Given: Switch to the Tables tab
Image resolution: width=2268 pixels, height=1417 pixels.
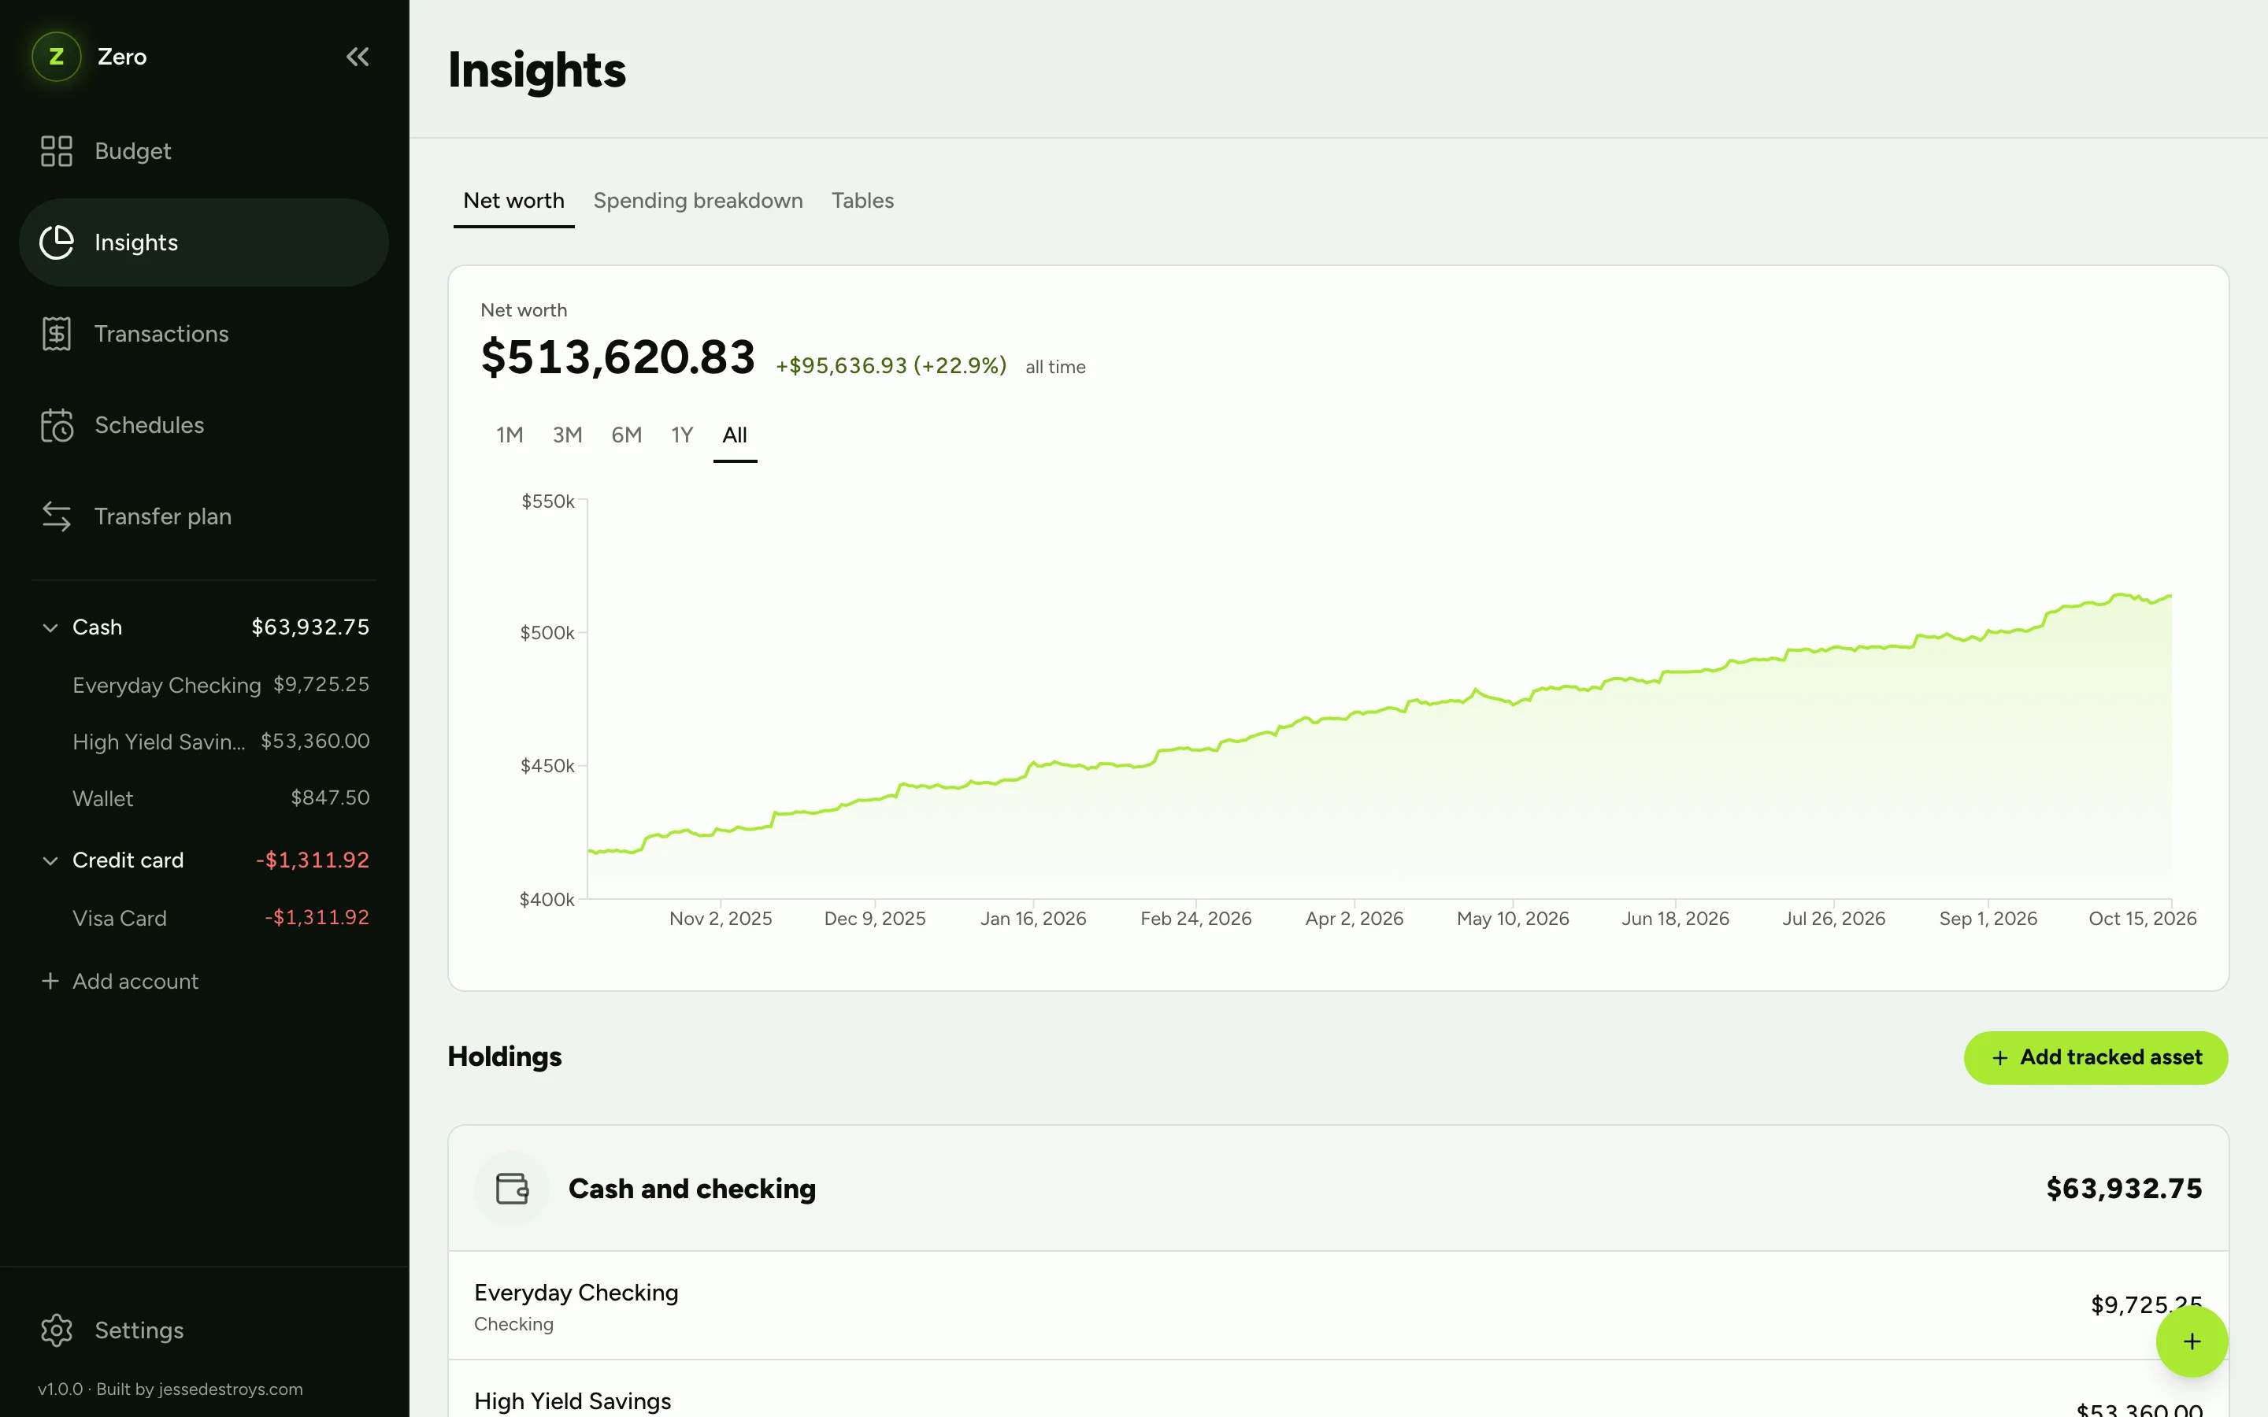Looking at the screenshot, I should click(x=862, y=201).
